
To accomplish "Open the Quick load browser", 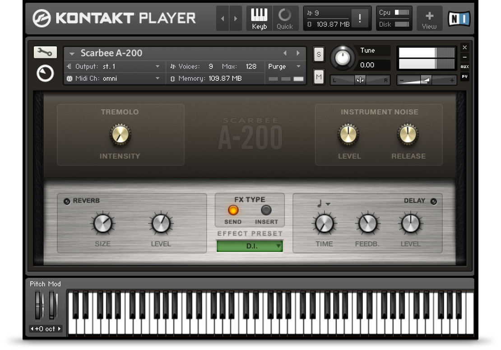I will [x=284, y=19].
